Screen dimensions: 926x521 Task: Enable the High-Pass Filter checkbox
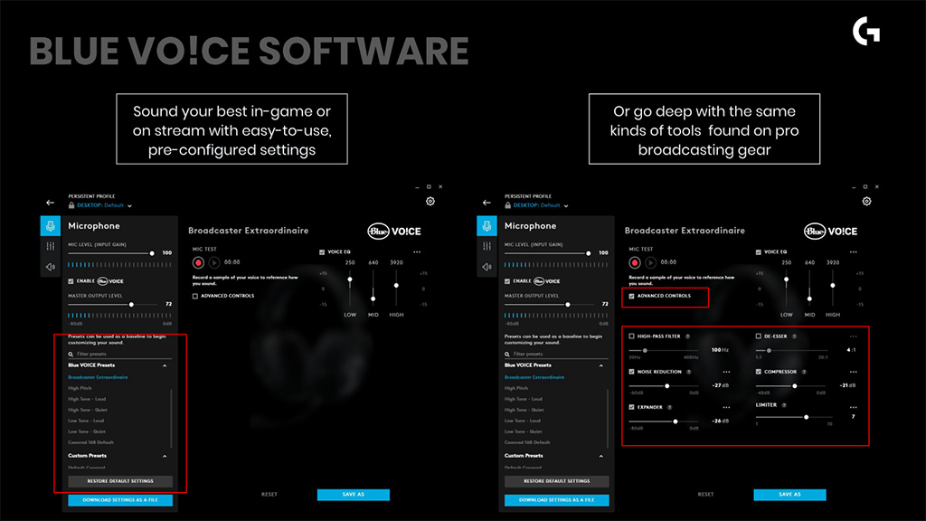pos(631,336)
